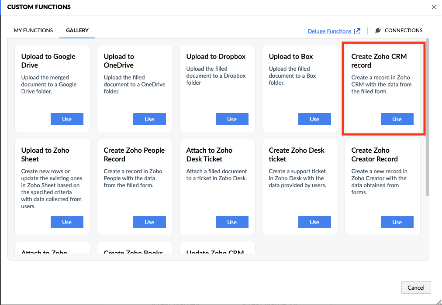Viewport: 442px width, 305px height.
Task: Close the Custom Functions dialog
Action: point(434,7)
